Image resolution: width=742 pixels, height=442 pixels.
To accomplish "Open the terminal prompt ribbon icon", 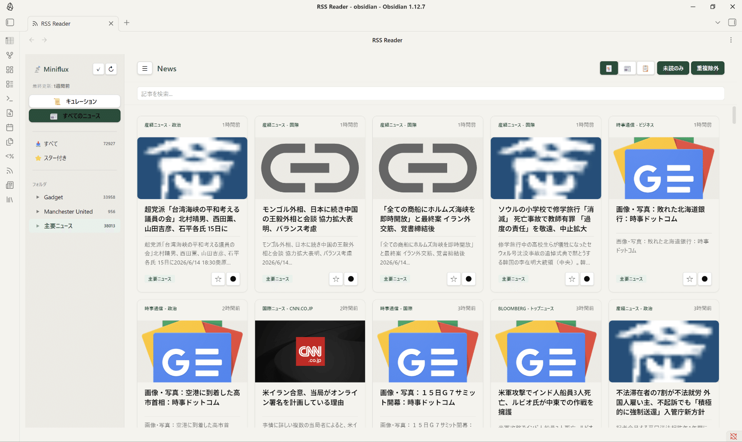I will coord(9,98).
